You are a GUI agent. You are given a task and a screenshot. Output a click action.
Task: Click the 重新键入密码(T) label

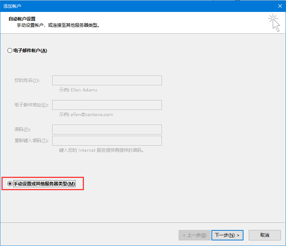31,141
